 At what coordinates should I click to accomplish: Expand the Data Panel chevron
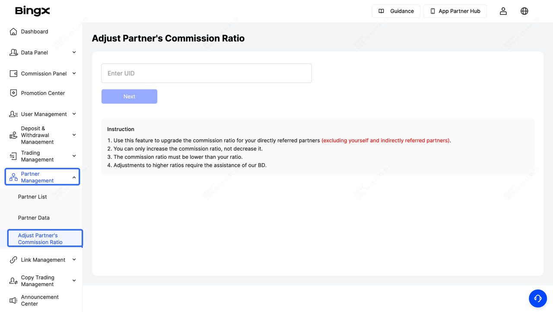pos(74,52)
